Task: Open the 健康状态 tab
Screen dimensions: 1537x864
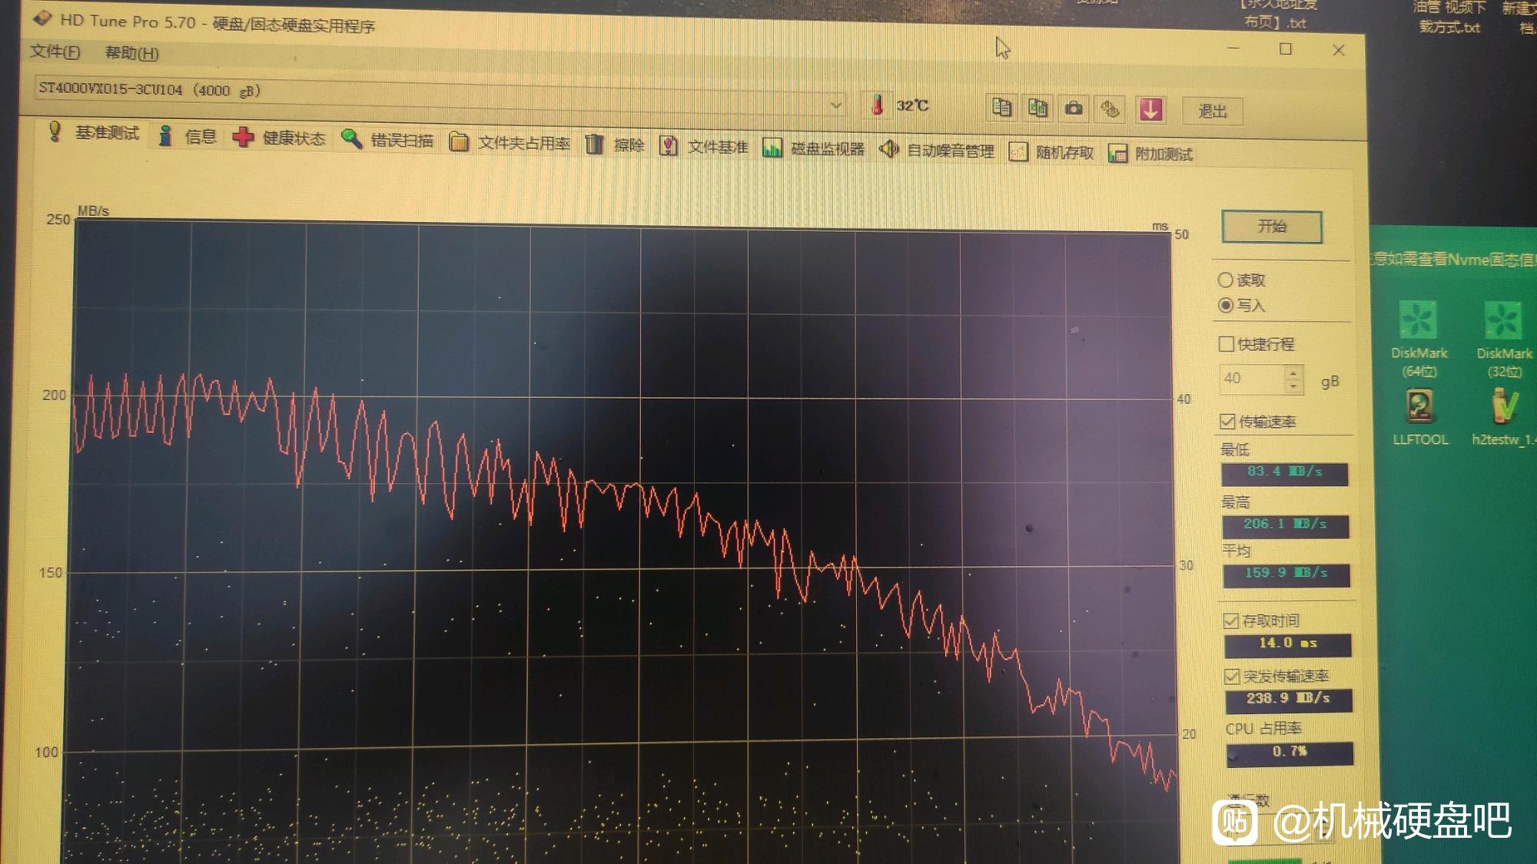Action: pyautogui.click(x=280, y=137)
